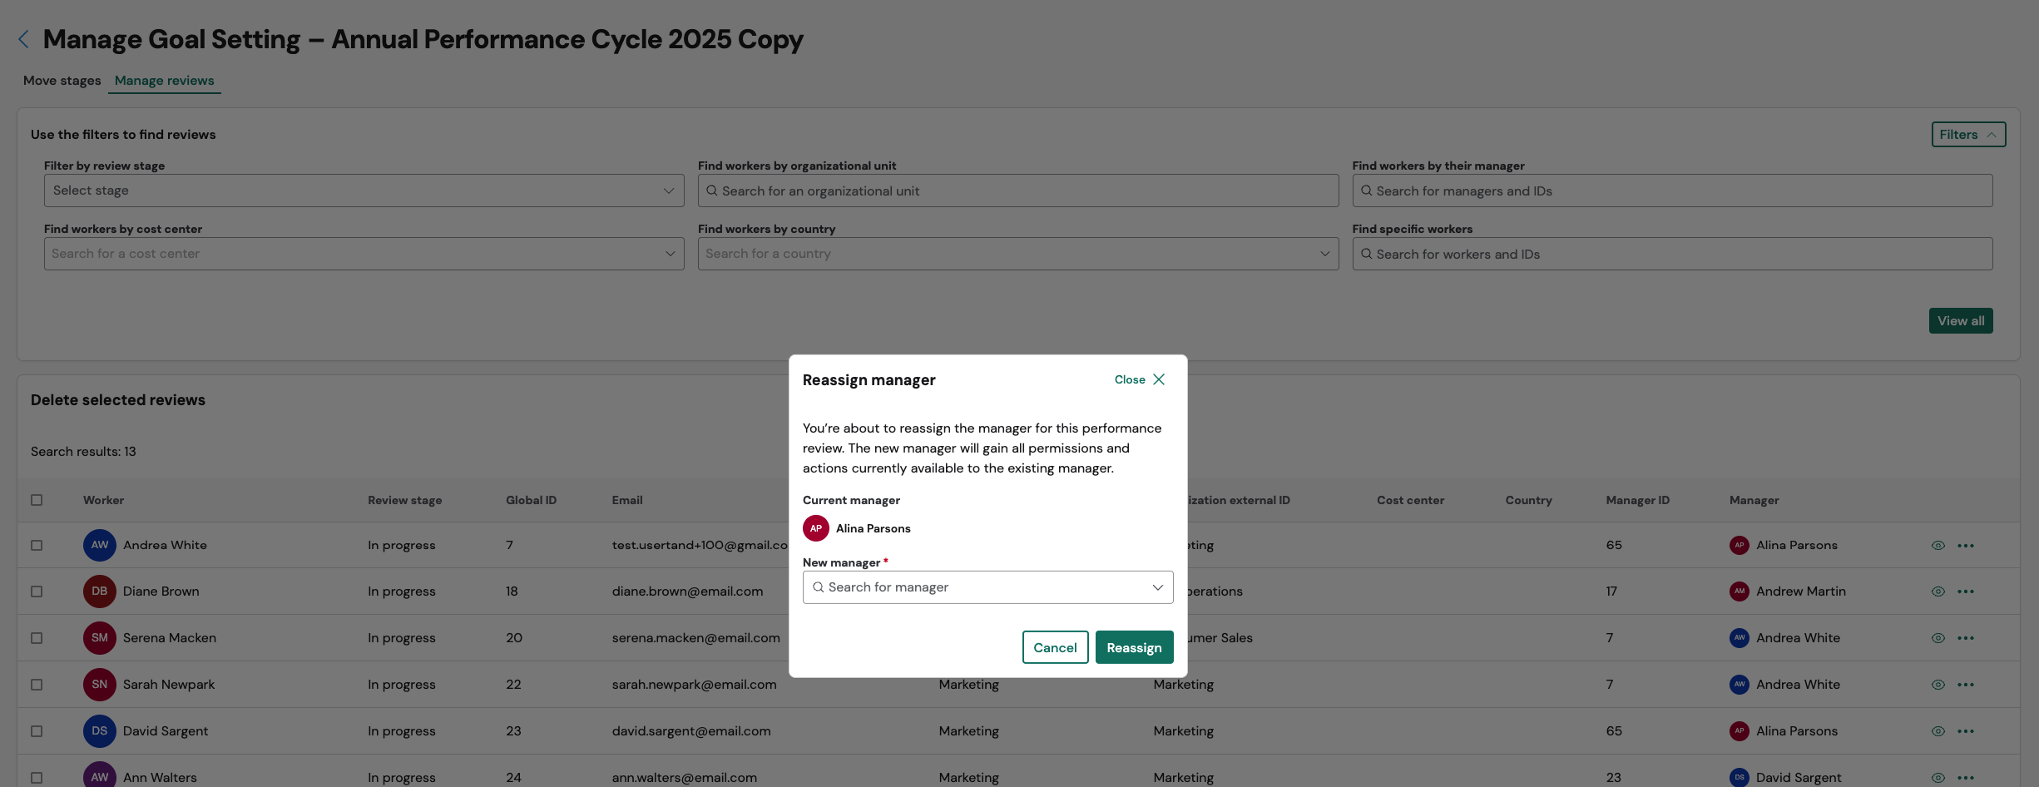Toggle the select-all checkbox in table header
The image size is (2039, 787).
coord(37,500)
